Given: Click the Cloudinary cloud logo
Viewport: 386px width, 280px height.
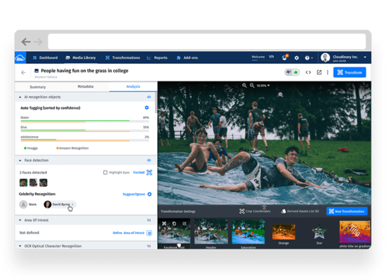Looking at the screenshot, I should (20, 58).
